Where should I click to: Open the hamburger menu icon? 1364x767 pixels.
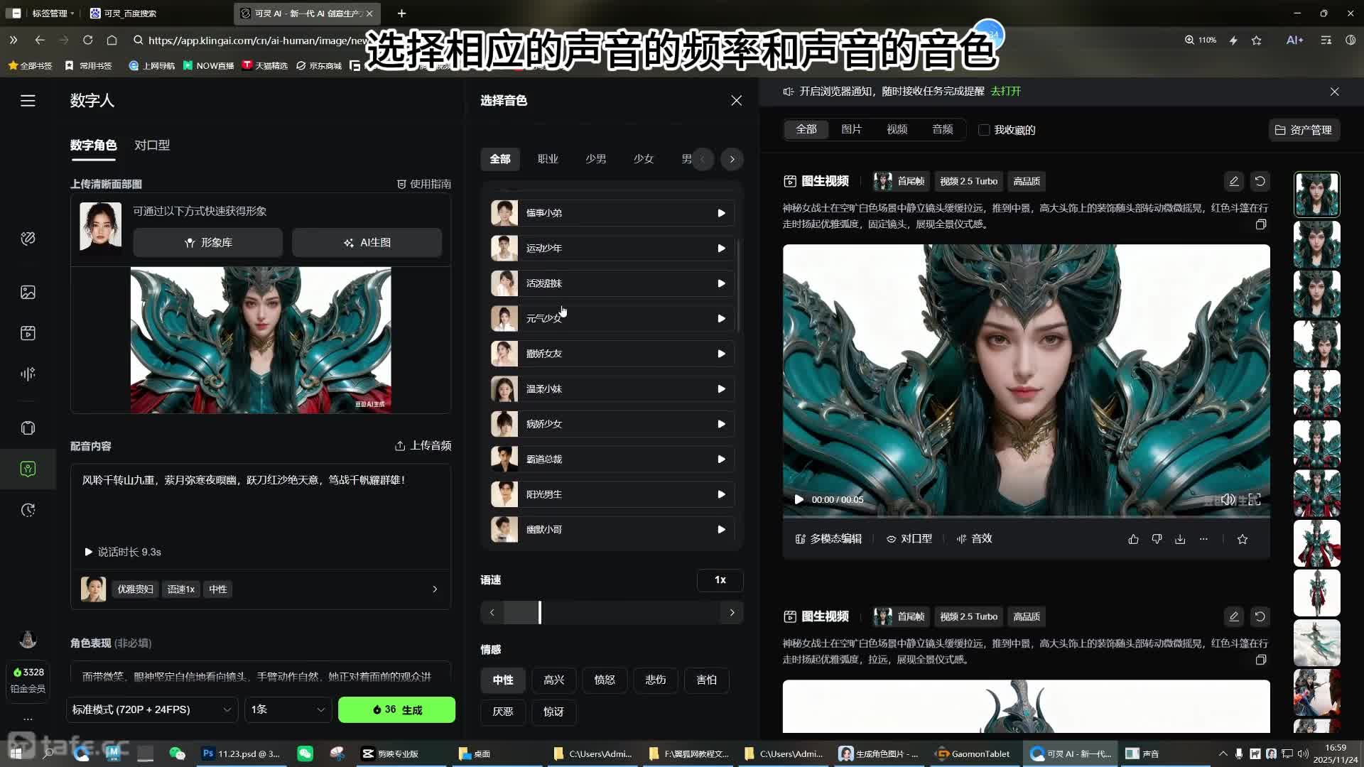[28, 101]
